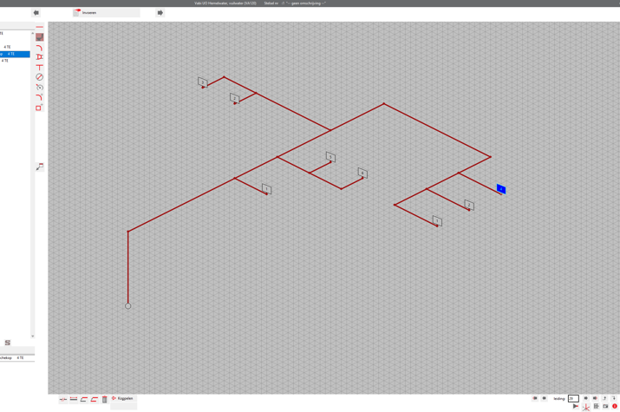Viewport: 620px width, 412px height.
Task: Select the red square add tool
Action: tap(39, 108)
